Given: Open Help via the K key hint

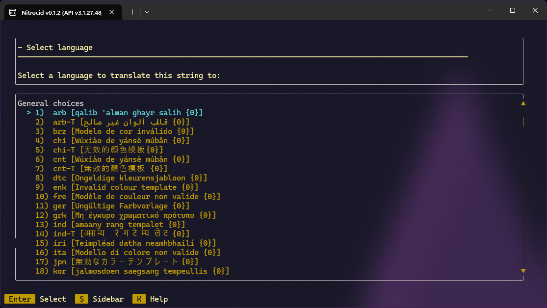Looking at the screenshot, I should point(139,299).
